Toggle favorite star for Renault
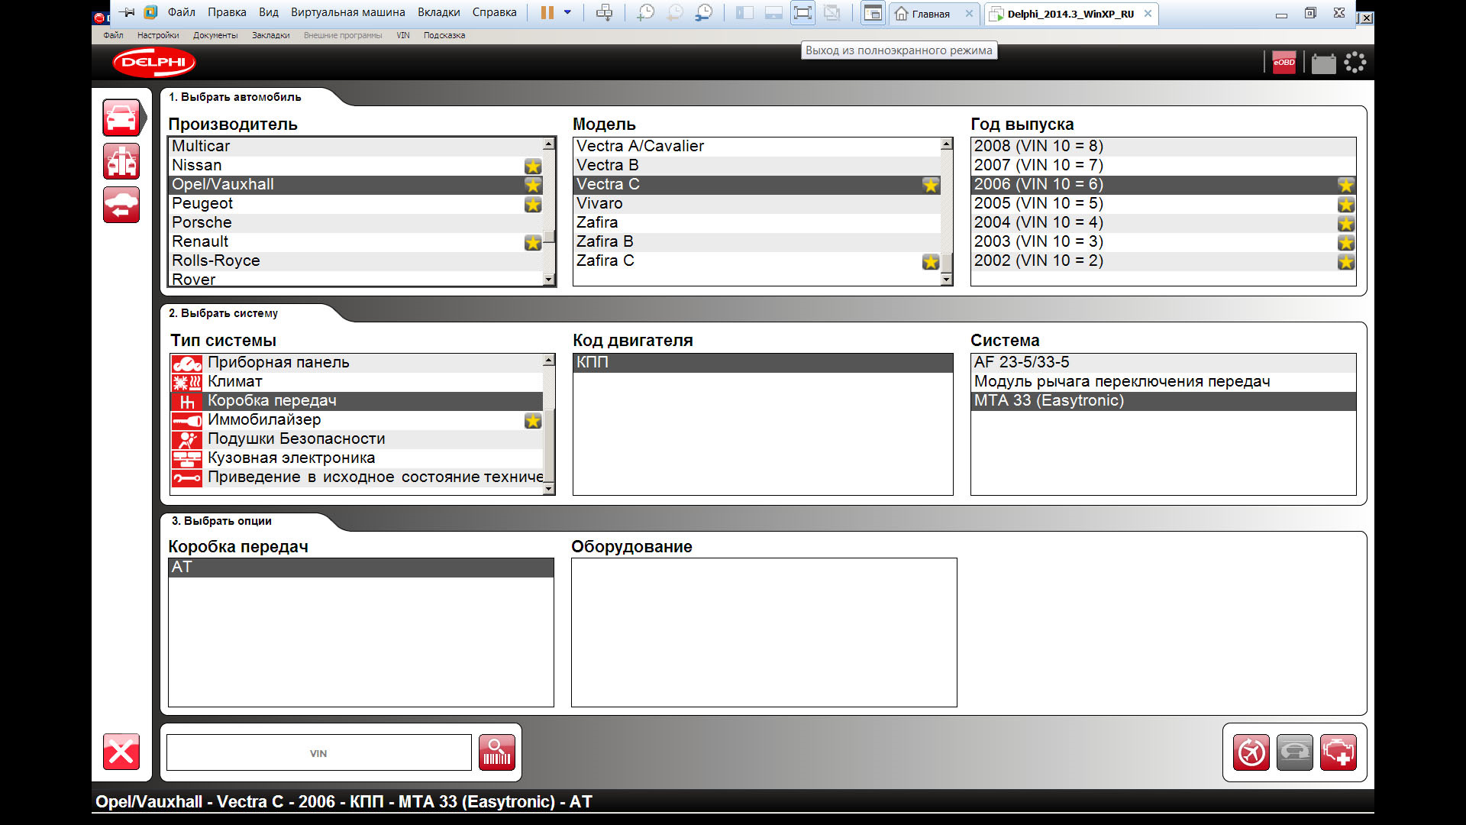The width and height of the screenshot is (1466, 825). click(533, 242)
